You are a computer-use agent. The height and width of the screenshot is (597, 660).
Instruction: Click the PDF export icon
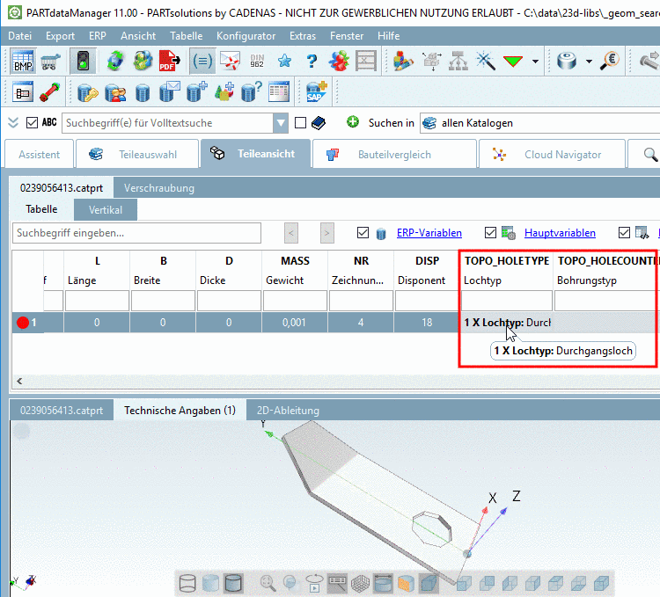[170, 62]
